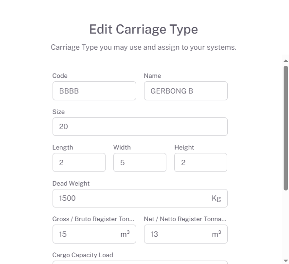Select the Size input showing 20
Screen dimensions: 289x264
(x=140, y=127)
